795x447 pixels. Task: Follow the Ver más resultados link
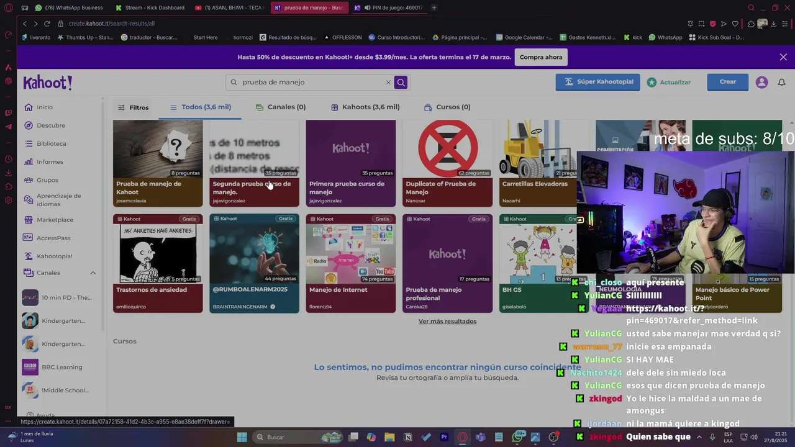tap(447, 321)
